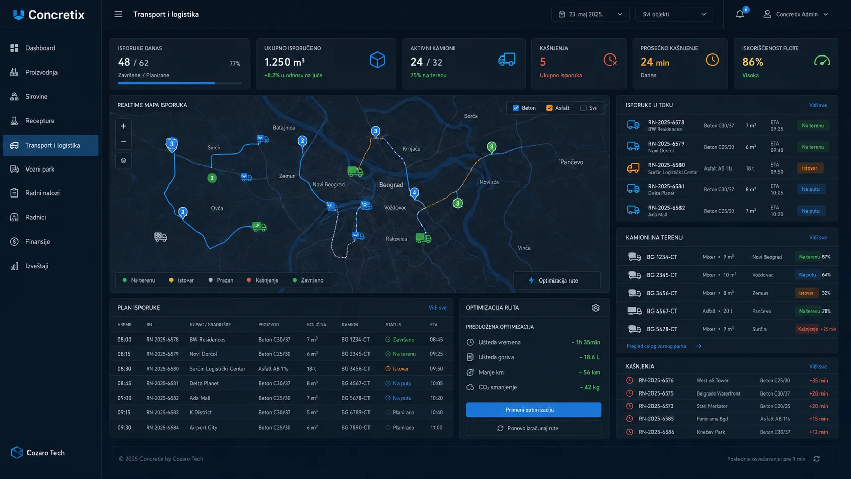Click the gauge icon in Iskorišćenost flote

click(821, 61)
